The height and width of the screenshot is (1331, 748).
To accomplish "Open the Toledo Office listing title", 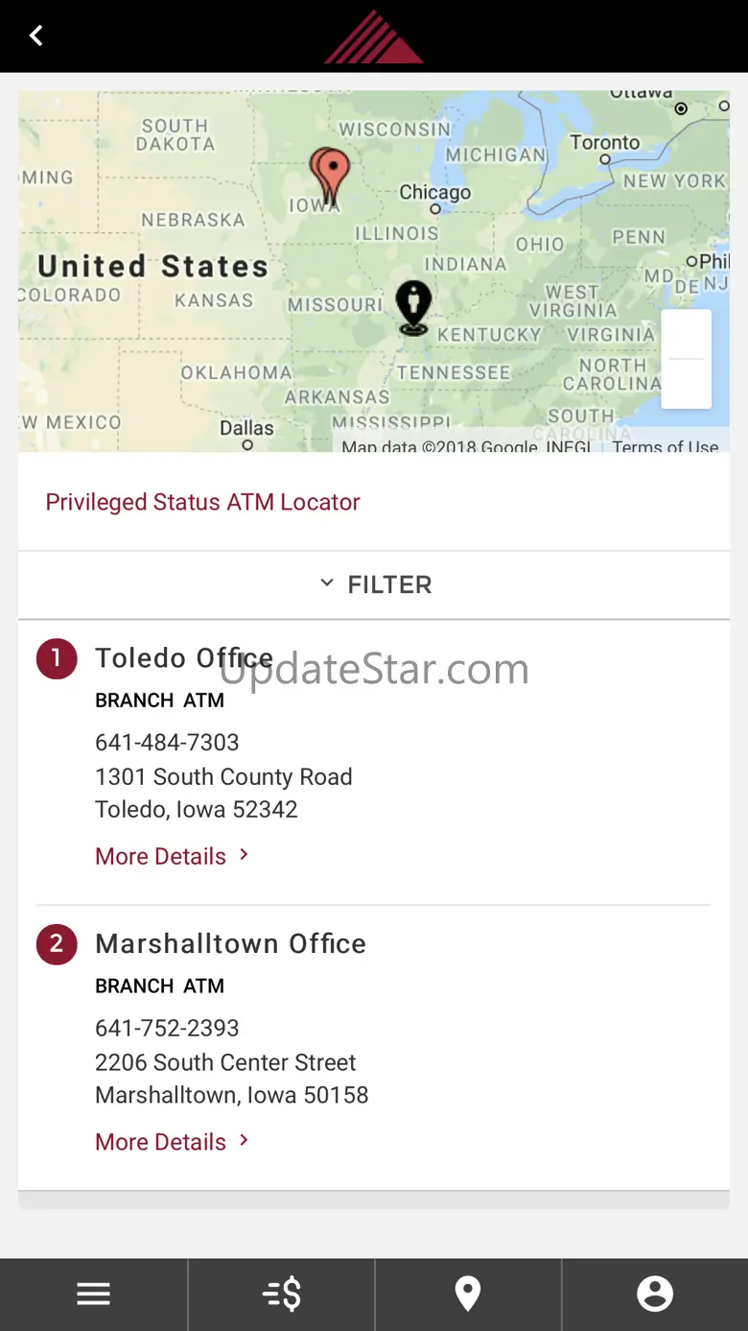I will 184,658.
